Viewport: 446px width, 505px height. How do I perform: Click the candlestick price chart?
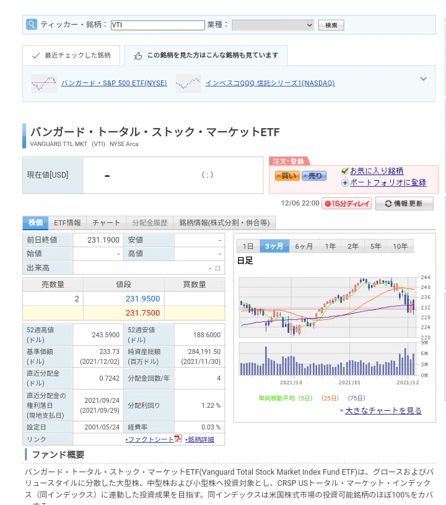pyautogui.click(x=328, y=307)
